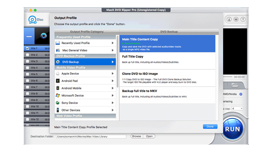The height and width of the screenshot is (152, 272).
Task: Click the preview playback progress slider
Action: click(x=228, y=77)
